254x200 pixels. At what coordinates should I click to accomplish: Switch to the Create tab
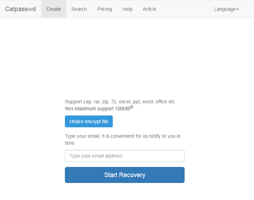tap(53, 9)
